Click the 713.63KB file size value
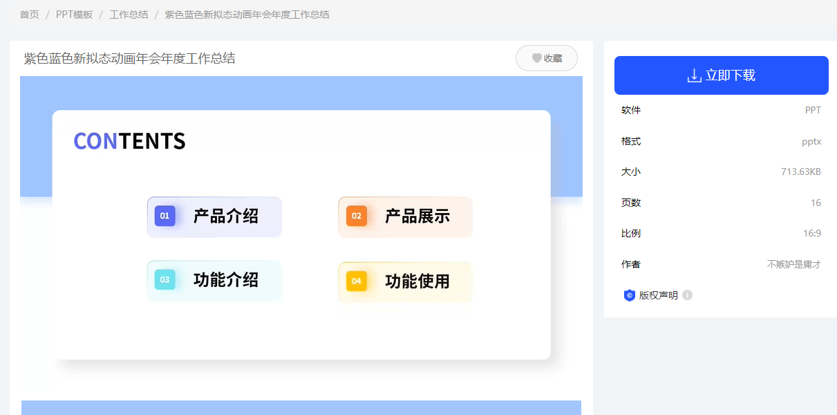 click(x=801, y=172)
